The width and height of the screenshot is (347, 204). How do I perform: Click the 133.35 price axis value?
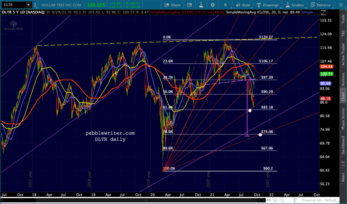(x=326, y=20)
